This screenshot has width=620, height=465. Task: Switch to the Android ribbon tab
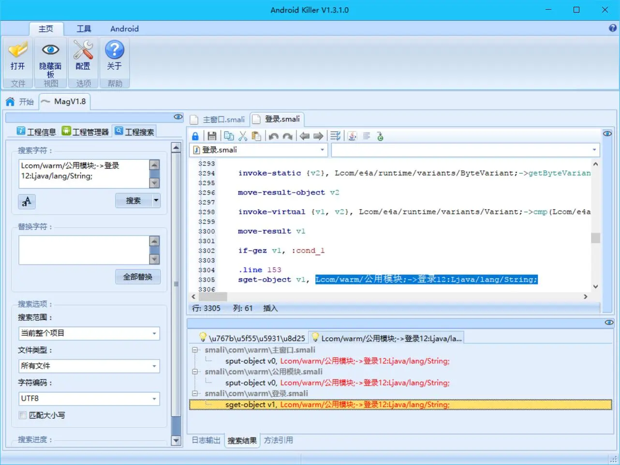pos(124,29)
